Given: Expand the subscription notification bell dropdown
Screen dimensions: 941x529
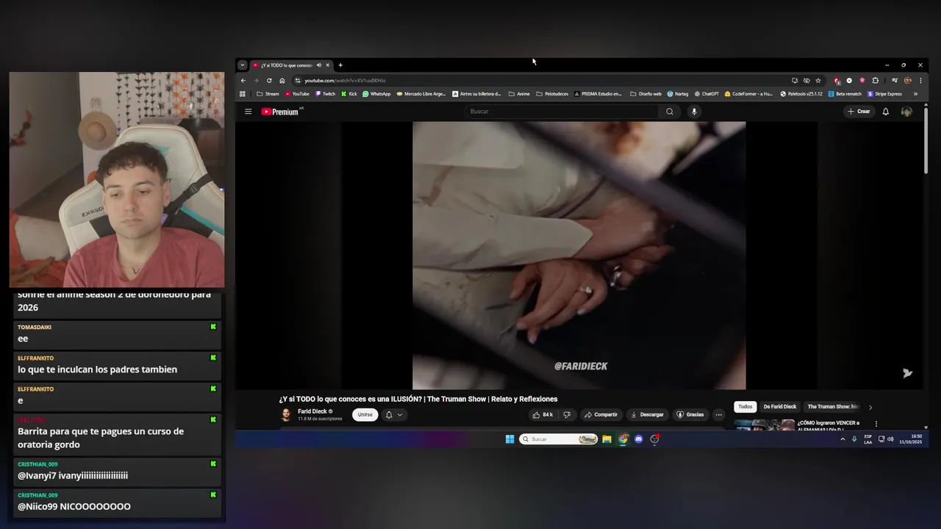Looking at the screenshot, I should click(x=393, y=415).
